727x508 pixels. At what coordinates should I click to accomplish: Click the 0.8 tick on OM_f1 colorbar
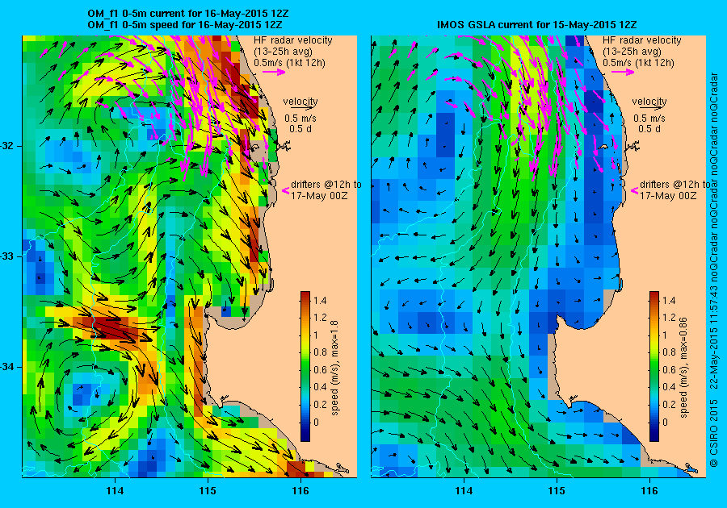pos(321,352)
